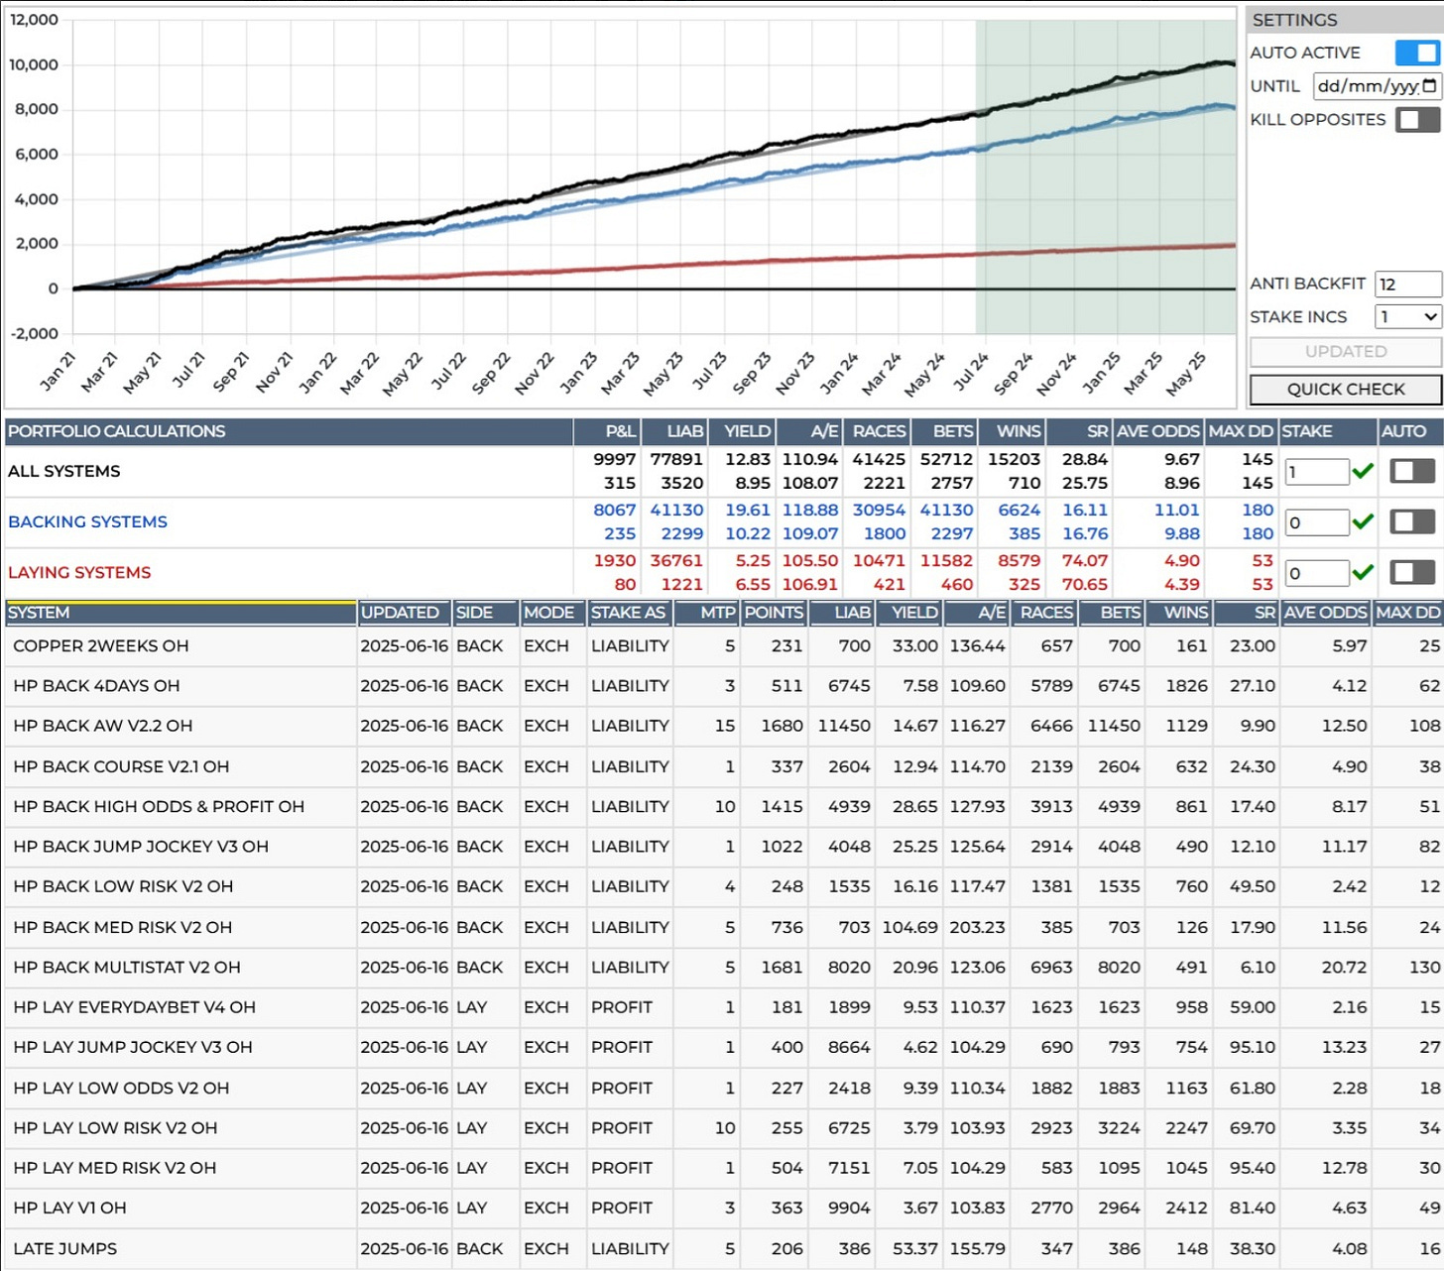1444x1271 pixels.
Task: Toggle the KILL OPPOSITES switch
Action: (1417, 119)
